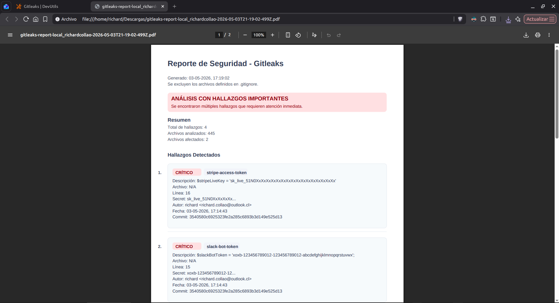Click the 'stripe-access-token' label

click(x=226, y=173)
